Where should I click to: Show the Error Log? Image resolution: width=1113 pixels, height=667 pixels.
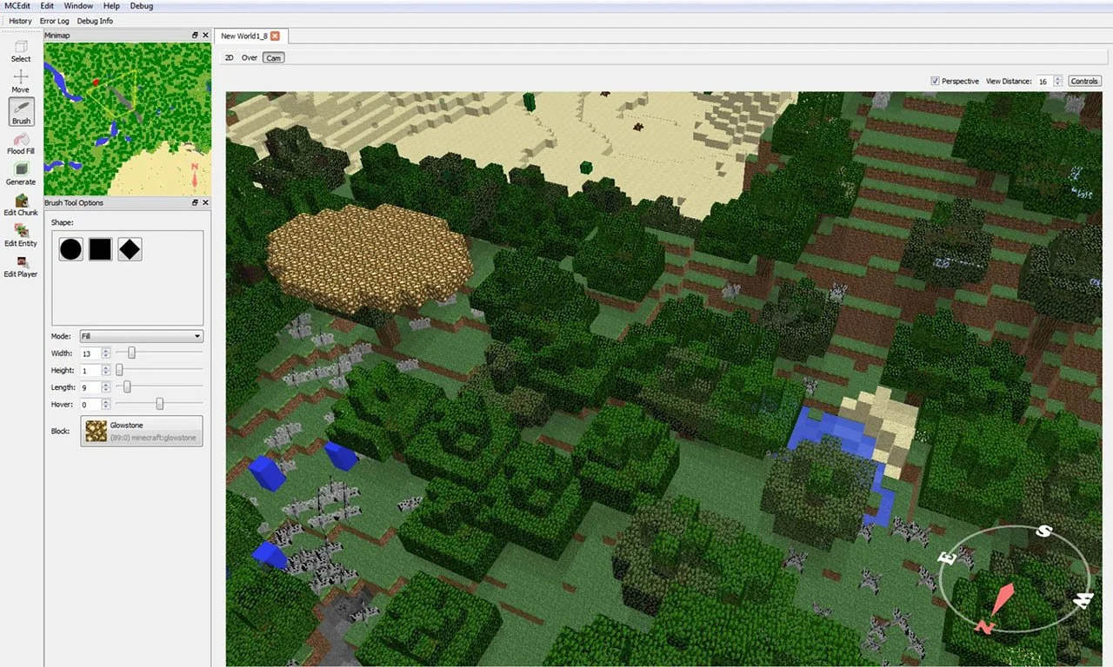point(55,21)
